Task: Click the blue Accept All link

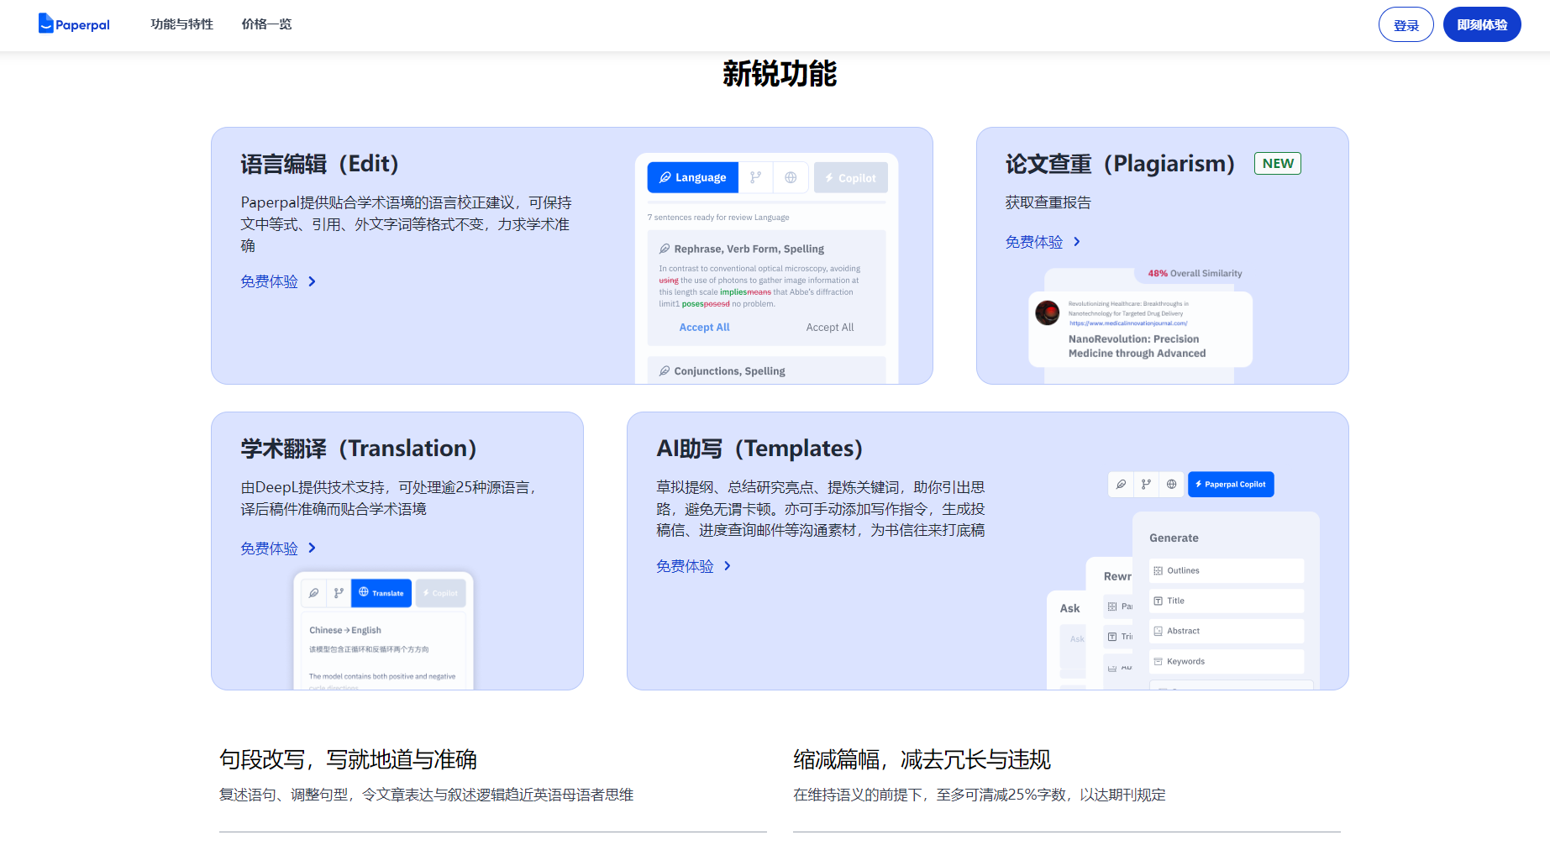Action: [x=704, y=328]
